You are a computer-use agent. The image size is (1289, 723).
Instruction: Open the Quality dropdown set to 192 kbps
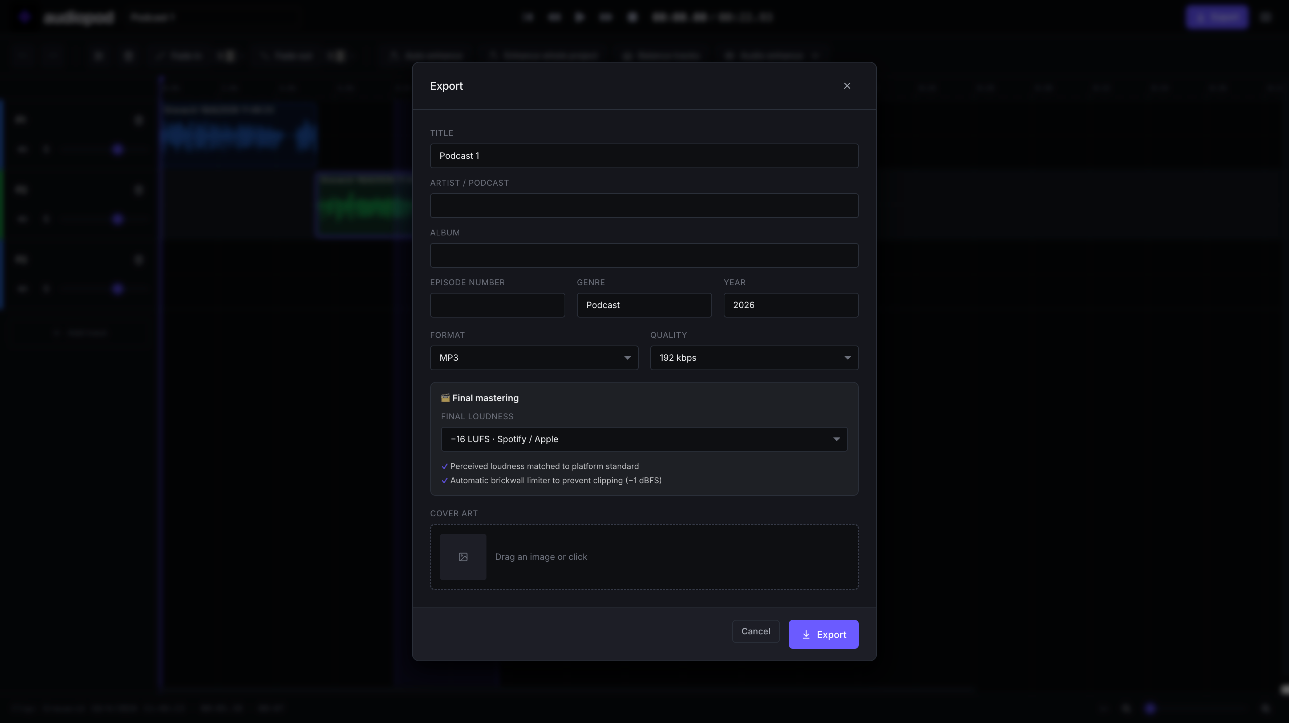[754, 358]
